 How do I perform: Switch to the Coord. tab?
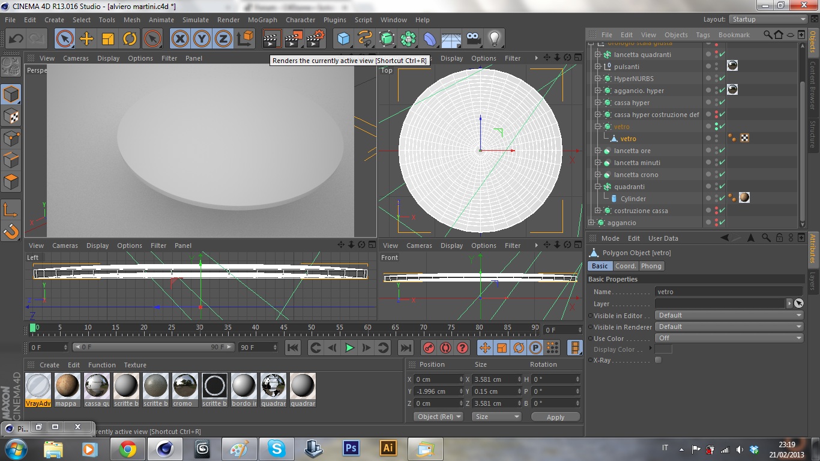[626, 266]
